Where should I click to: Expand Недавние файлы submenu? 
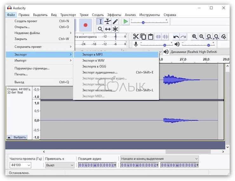40,33
